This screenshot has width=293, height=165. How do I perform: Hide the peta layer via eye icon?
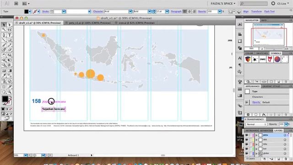[247, 135]
